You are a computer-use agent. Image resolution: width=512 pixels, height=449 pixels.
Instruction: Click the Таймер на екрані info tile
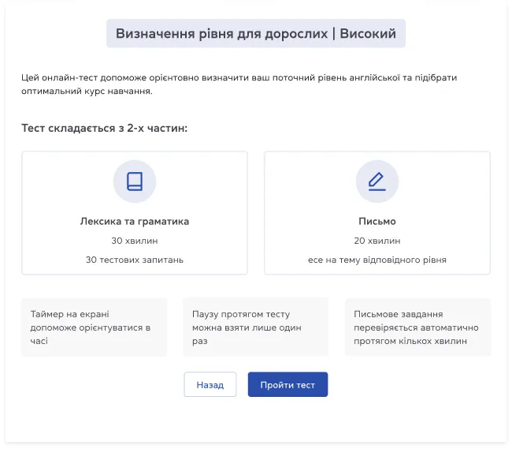pyautogui.click(x=94, y=327)
